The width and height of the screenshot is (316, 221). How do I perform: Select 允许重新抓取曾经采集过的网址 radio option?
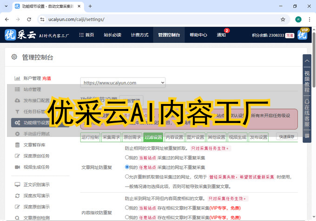tap(127, 176)
